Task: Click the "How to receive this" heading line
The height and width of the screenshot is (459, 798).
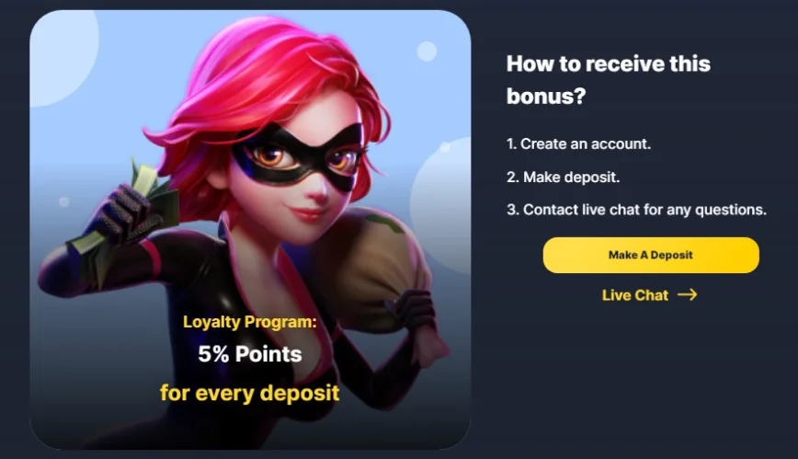Action: [x=609, y=64]
